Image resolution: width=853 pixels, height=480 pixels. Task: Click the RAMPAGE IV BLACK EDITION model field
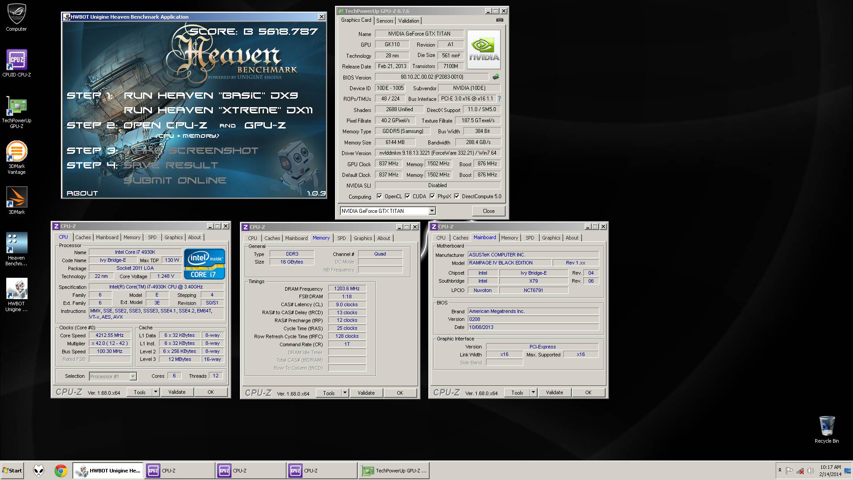click(x=510, y=263)
